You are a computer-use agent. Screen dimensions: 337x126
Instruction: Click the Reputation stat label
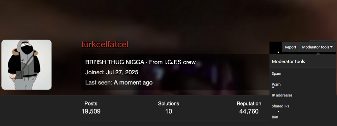249,103
